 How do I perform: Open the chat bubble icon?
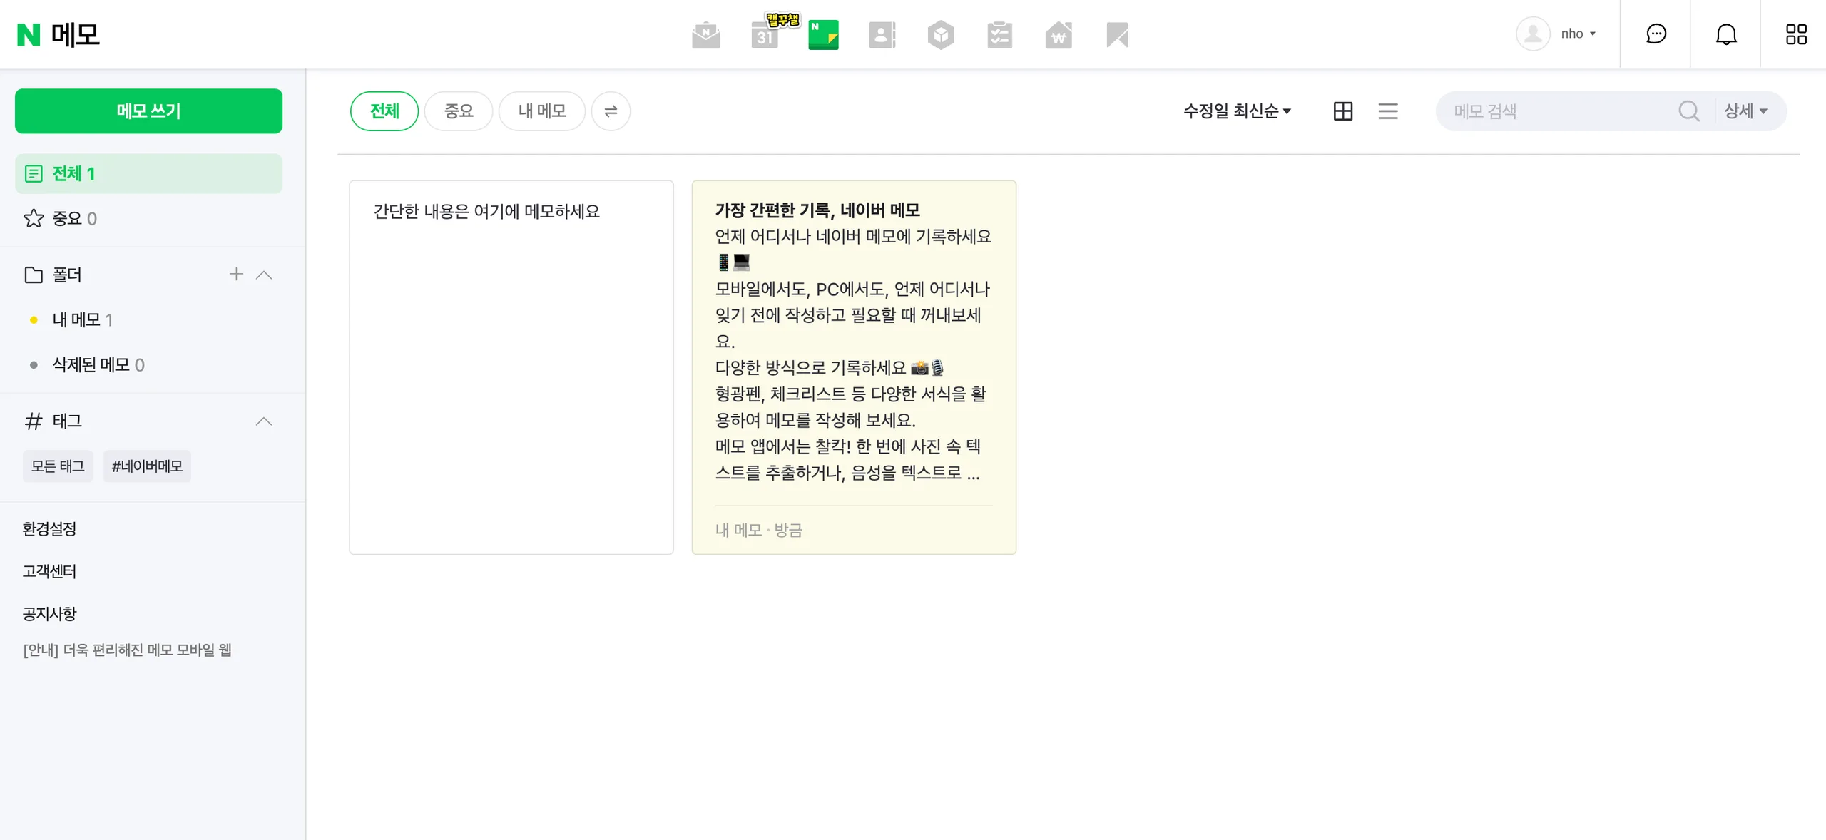click(1656, 34)
